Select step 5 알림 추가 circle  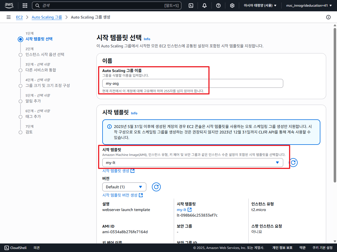pyautogui.click(x=20, y=101)
